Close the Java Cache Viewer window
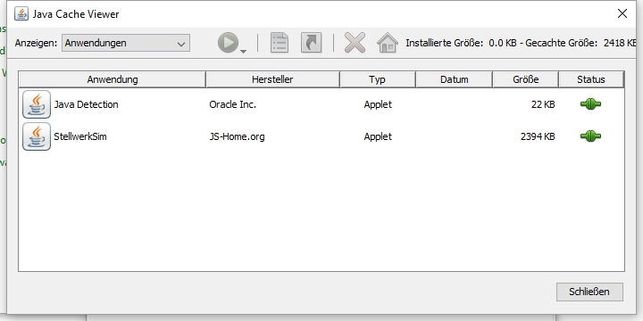 622,13
